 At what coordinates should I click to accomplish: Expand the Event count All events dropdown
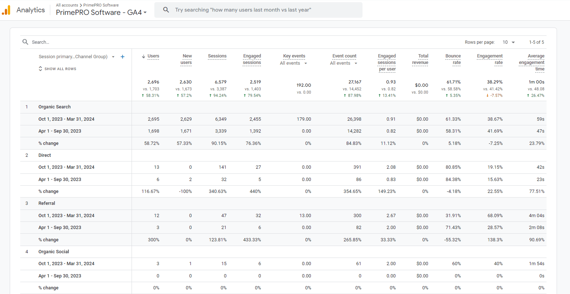point(343,63)
